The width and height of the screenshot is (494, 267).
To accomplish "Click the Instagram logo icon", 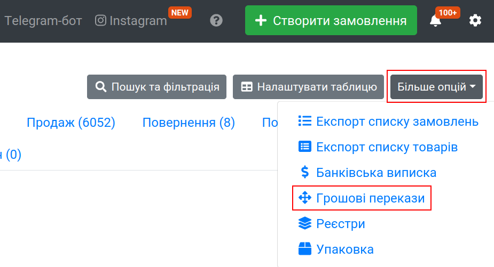I will 100,21.
